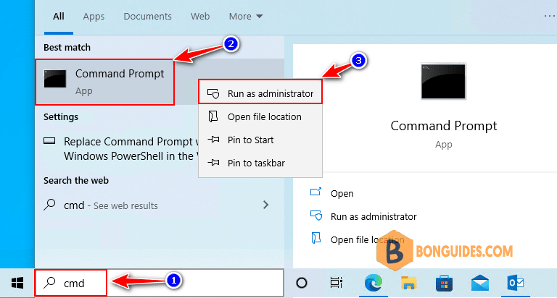Launch Microsoft Edge from taskbar
This screenshot has width=557, height=298.
coord(374,283)
